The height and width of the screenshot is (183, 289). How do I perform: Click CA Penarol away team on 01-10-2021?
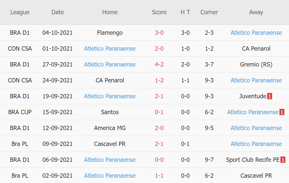[256, 49]
